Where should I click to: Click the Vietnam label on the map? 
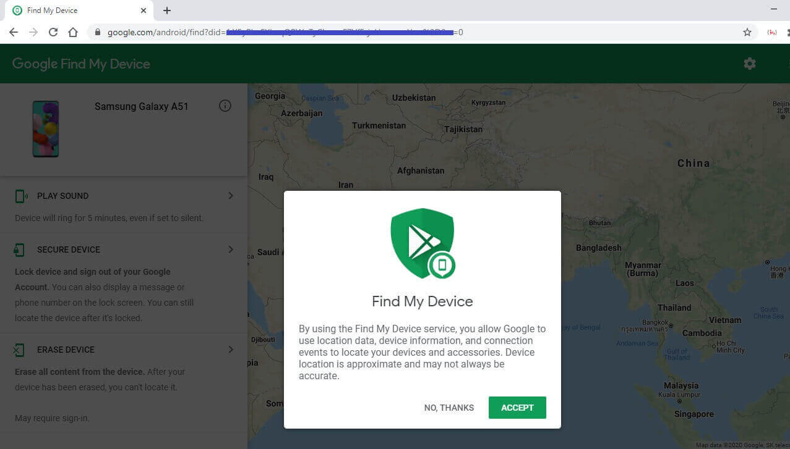click(725, 320)
